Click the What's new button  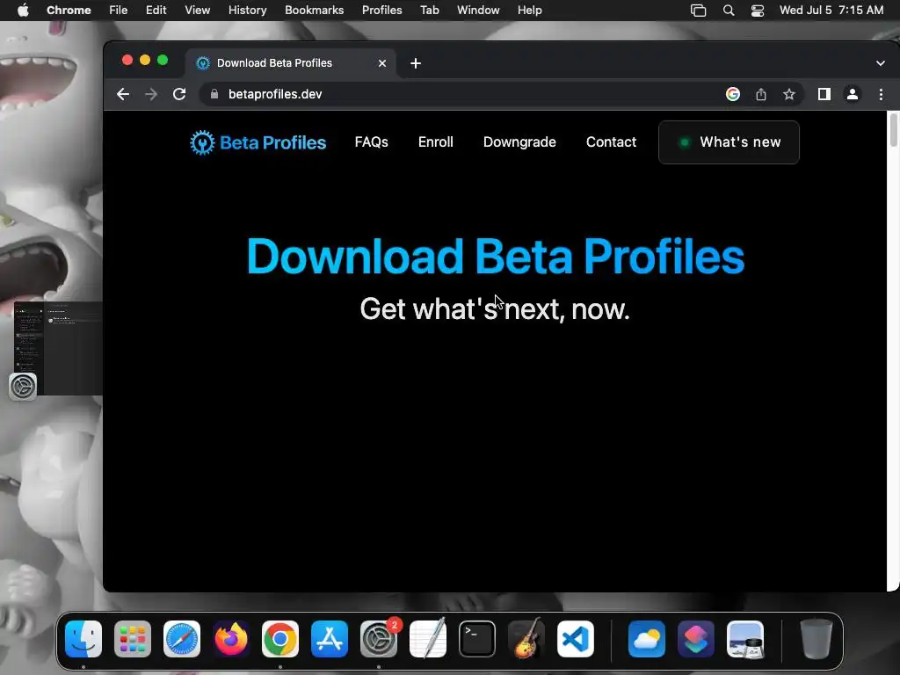729,142
